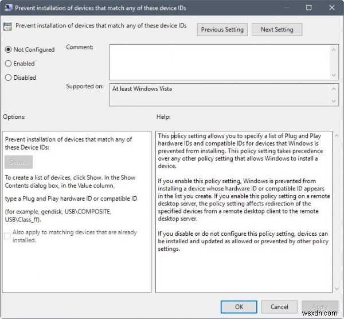Click the policy setting icon beside heading
Viewport: 344px width, 319px height.
(x=7, y=26)
